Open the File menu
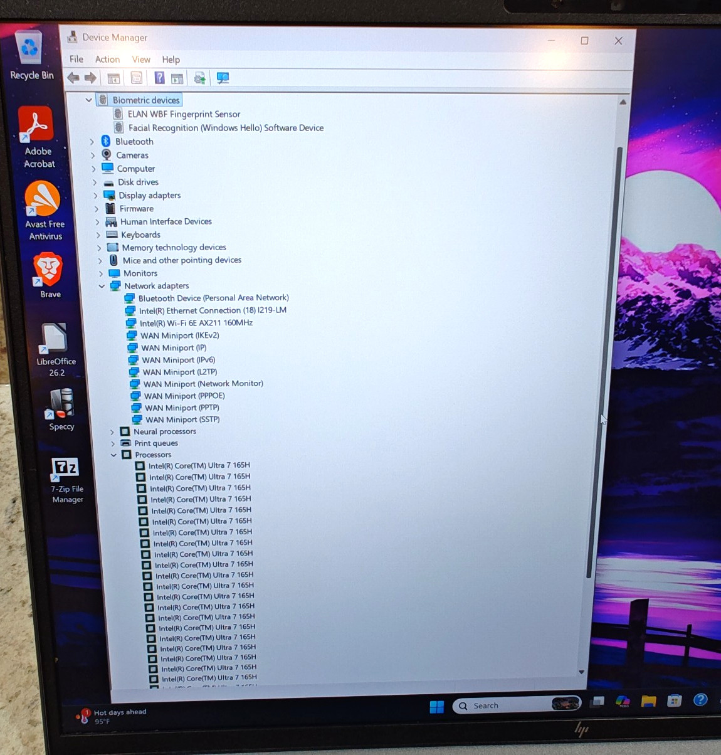 (x=76, y=59)
